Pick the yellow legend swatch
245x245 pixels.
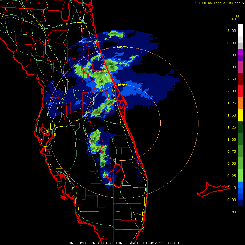240,115
